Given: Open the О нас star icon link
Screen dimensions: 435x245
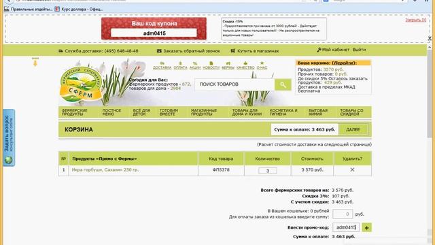Looking at the screenshot, I should [262, 65].
